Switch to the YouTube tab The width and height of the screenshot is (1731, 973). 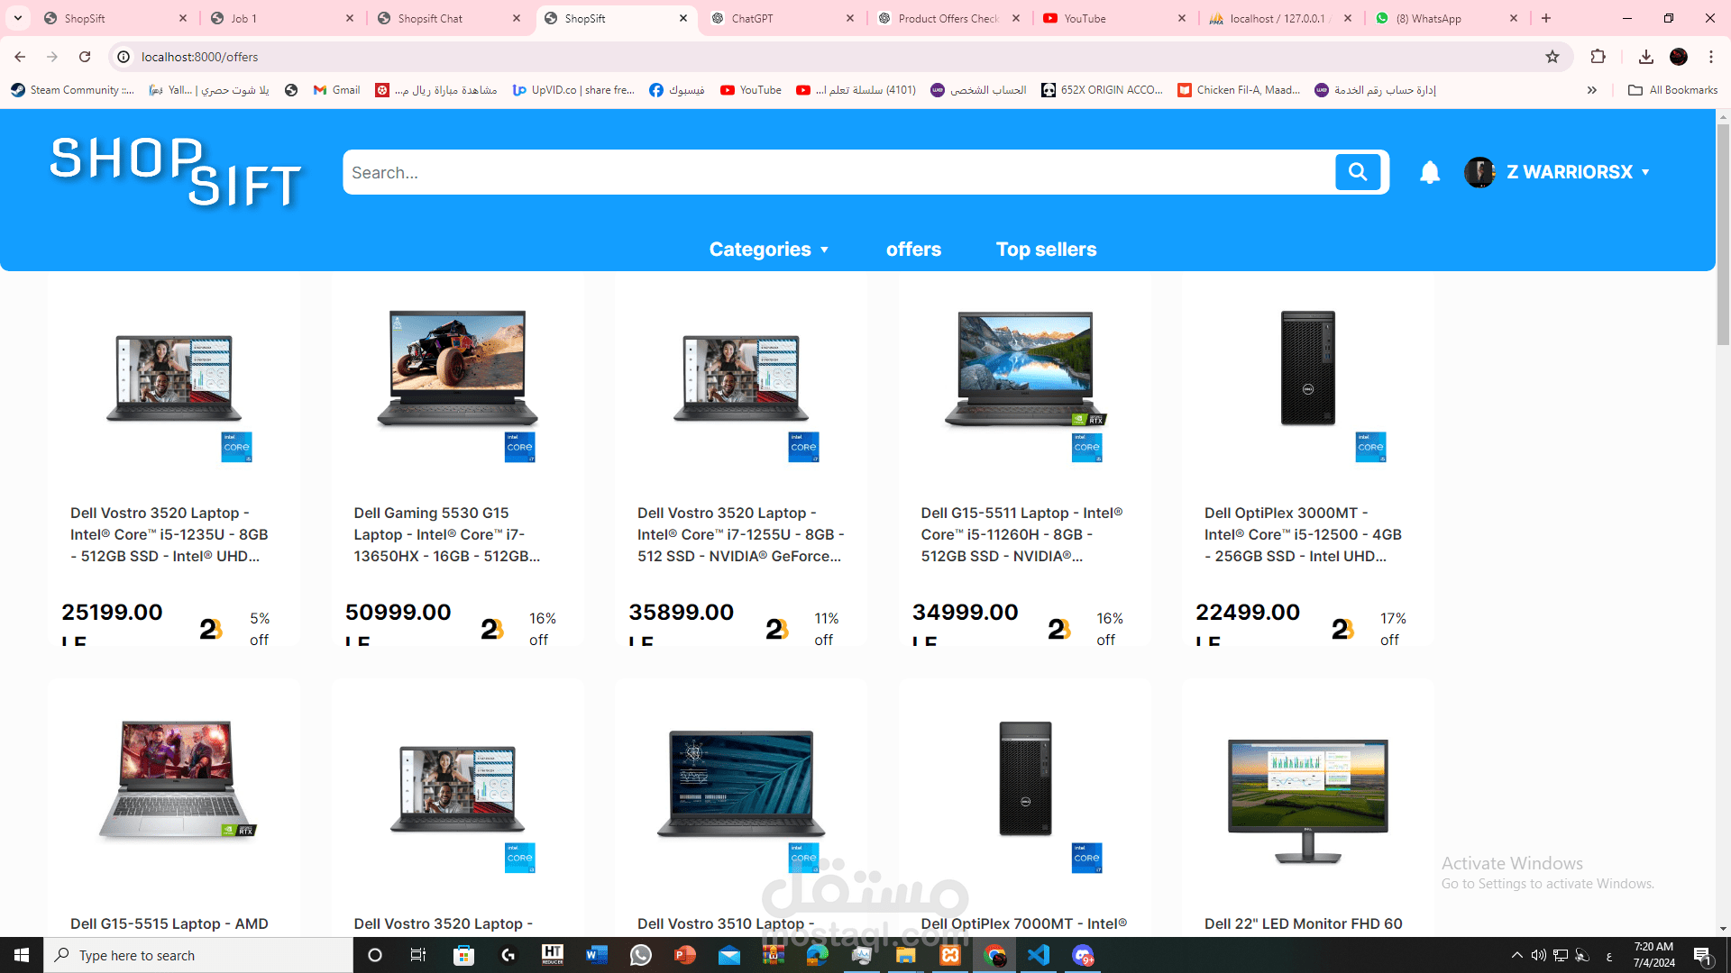1114,18
